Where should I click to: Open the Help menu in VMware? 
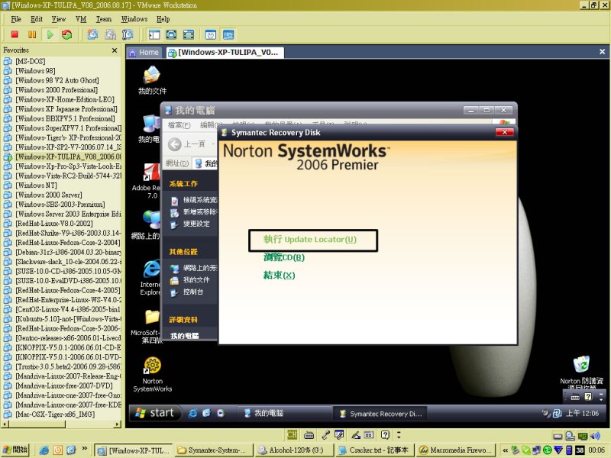coord(163,19)
